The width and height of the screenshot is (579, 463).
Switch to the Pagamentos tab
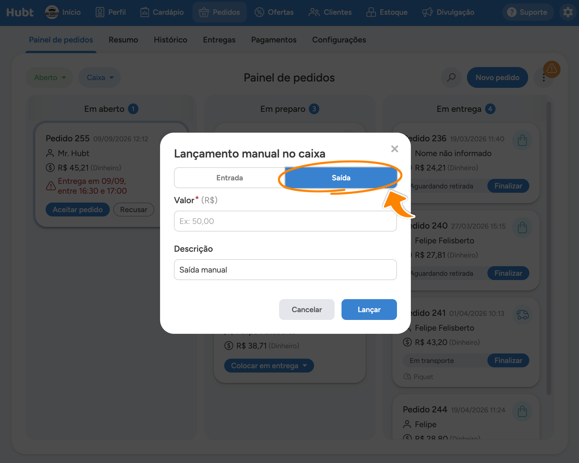[x=274, y=40]
